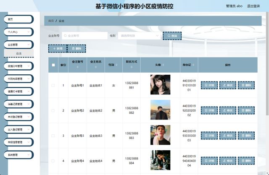Image resolution: width=269 pixels, height=175 pixels.
Task: Go to 首页 in the sidebar
Action: 18,19
